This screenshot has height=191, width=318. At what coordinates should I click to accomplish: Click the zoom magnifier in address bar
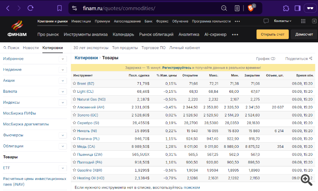[224, 8]
